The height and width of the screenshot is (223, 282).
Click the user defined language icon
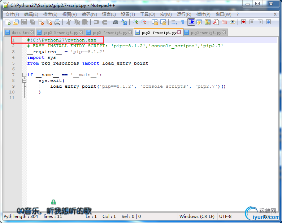[x=199, y=22]
